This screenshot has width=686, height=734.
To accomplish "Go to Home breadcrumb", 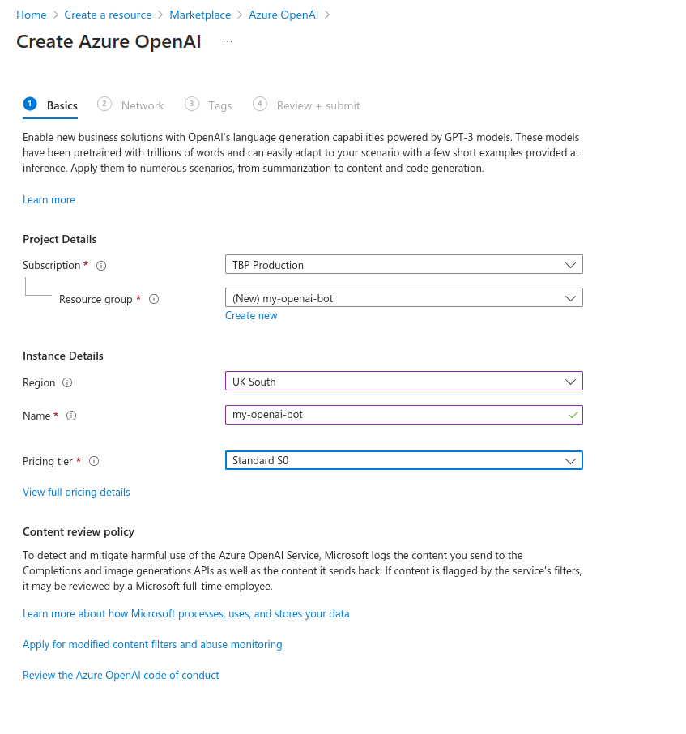I will coord(32,15).
